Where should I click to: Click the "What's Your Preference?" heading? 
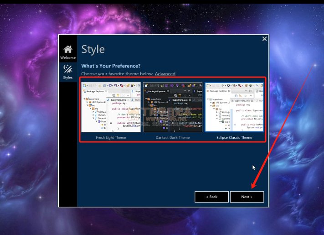pos(111,66)
